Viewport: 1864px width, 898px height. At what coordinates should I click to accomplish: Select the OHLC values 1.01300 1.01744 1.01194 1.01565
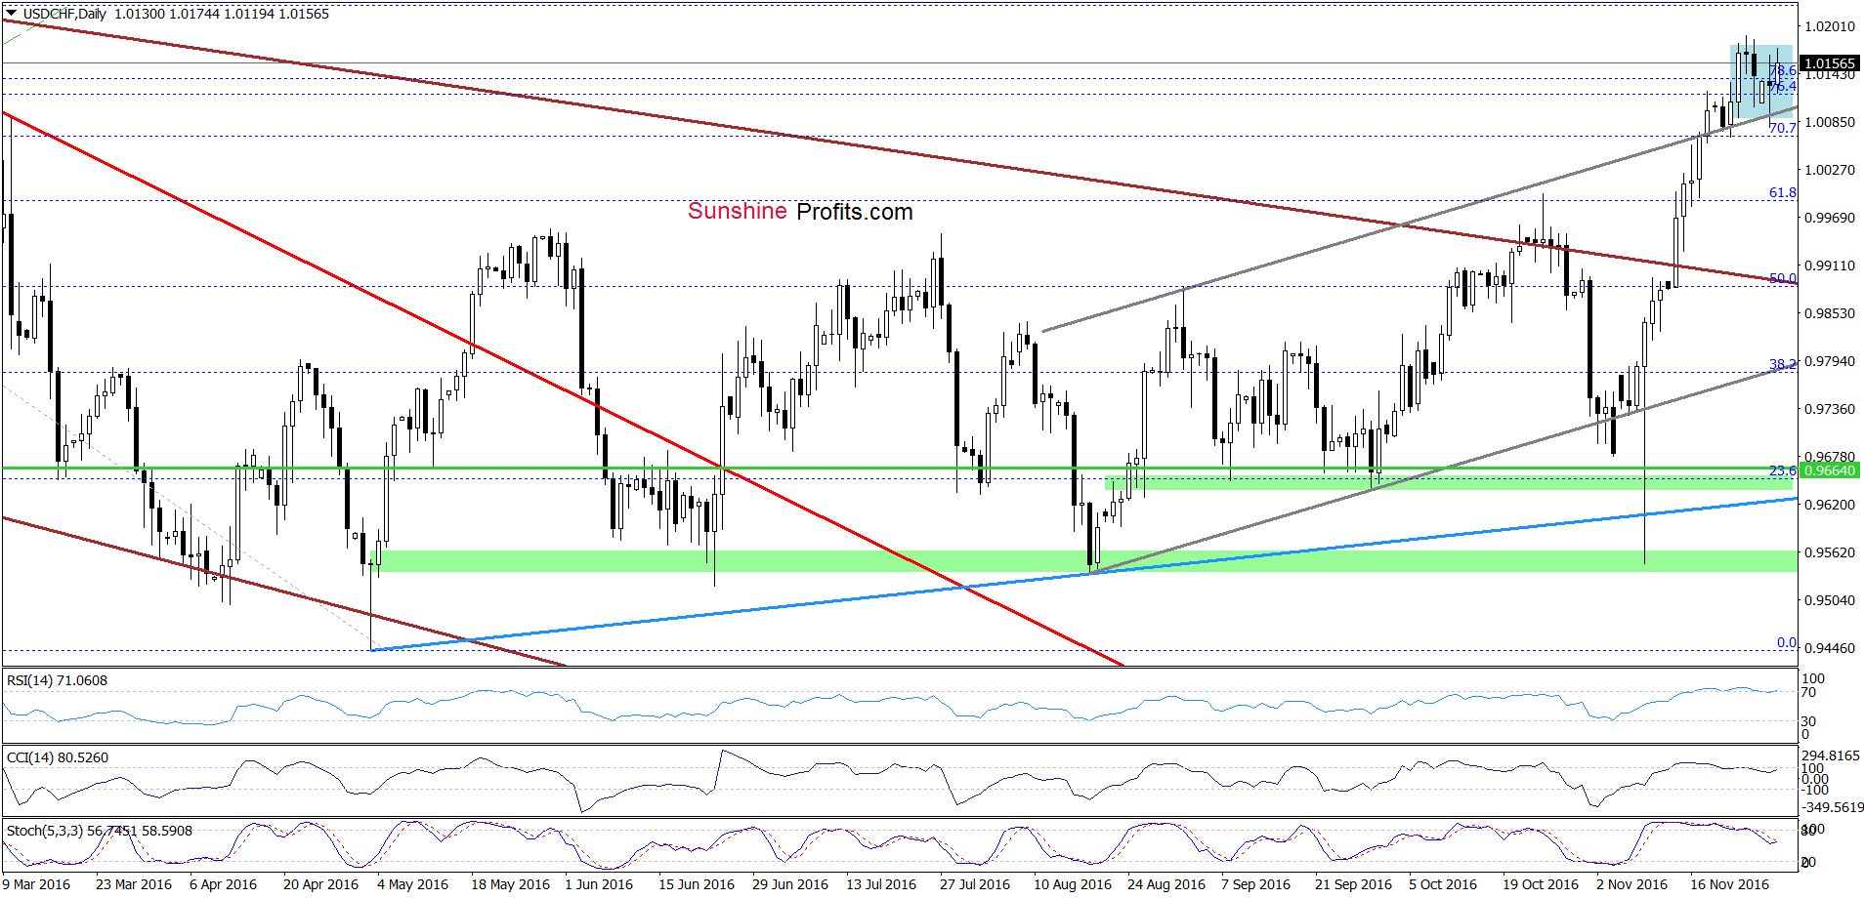click(x=222, y=14)
